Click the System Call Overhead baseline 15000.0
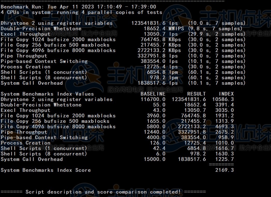Image resolution: width=271 pixels, height=197 pixels. [x=154, y=159]
